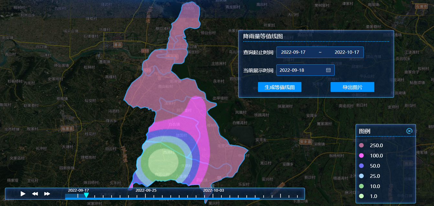Open calendar icon in 当前展示时间 field

click(328, 70)
